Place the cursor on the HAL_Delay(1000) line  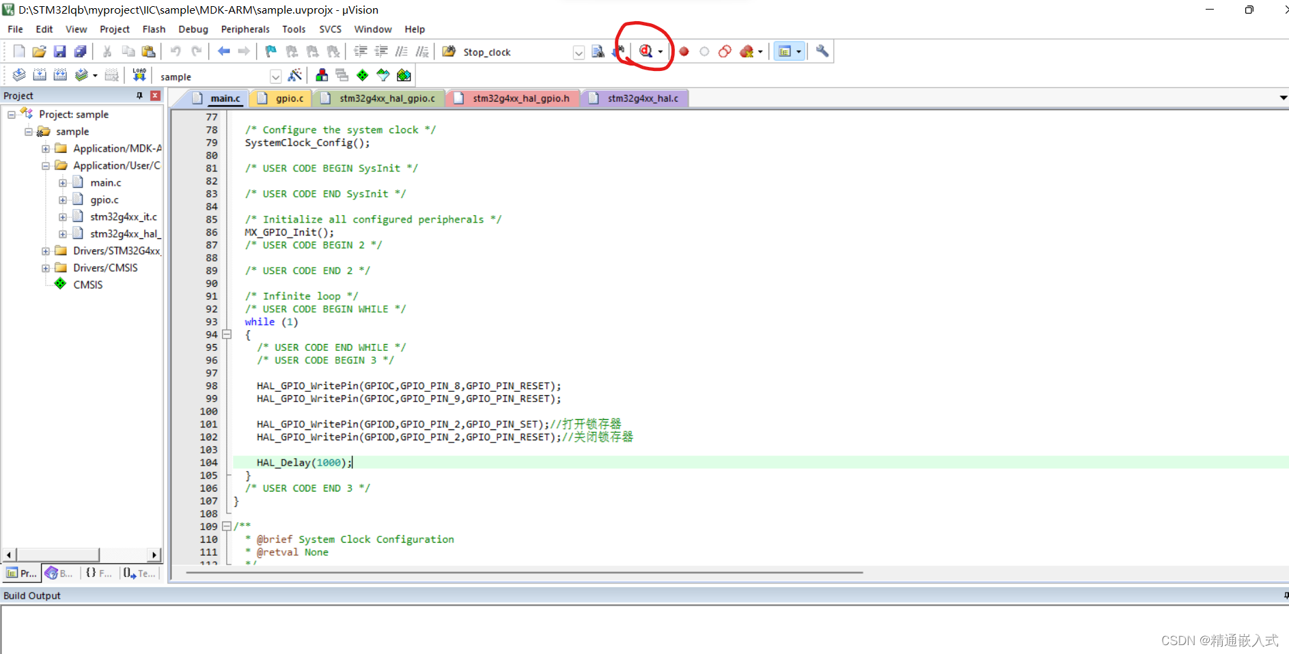coord(760,463)
